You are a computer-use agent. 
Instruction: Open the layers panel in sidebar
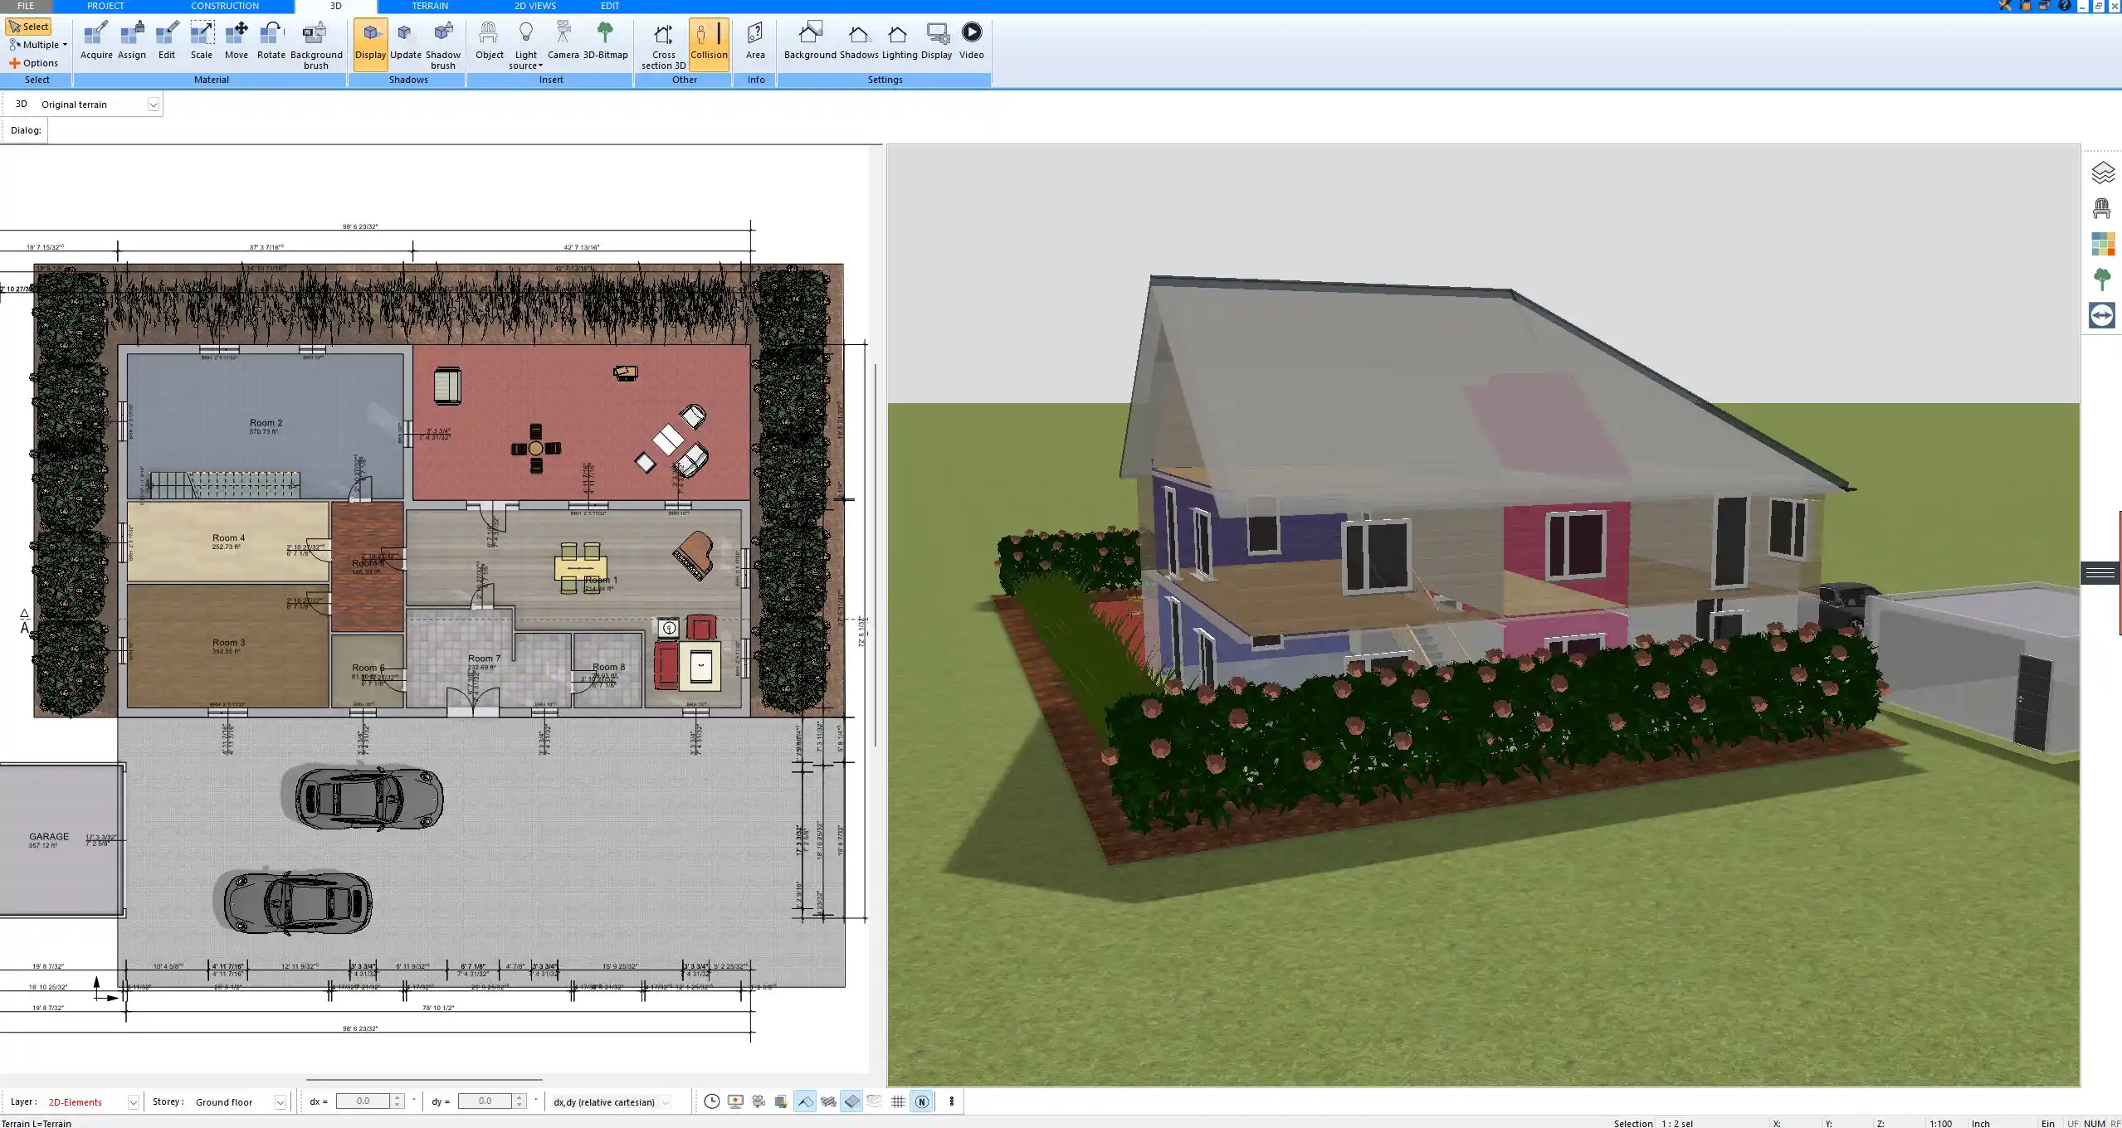(2102, 173)
